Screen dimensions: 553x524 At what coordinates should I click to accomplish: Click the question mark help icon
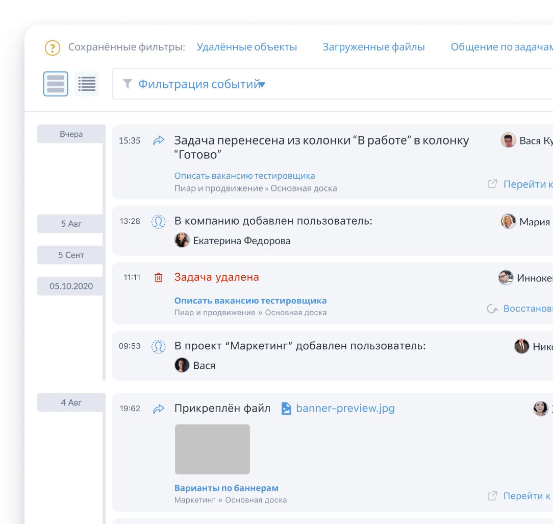[53, 47]
